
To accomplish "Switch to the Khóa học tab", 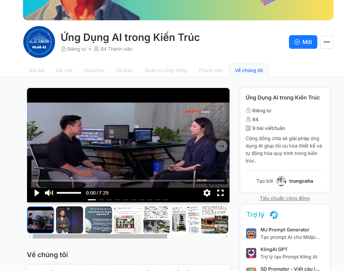I will click(94, 71).
